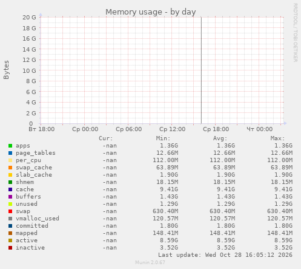
Task: Click the 'mapped' legend label
Action: click(27, 233)
